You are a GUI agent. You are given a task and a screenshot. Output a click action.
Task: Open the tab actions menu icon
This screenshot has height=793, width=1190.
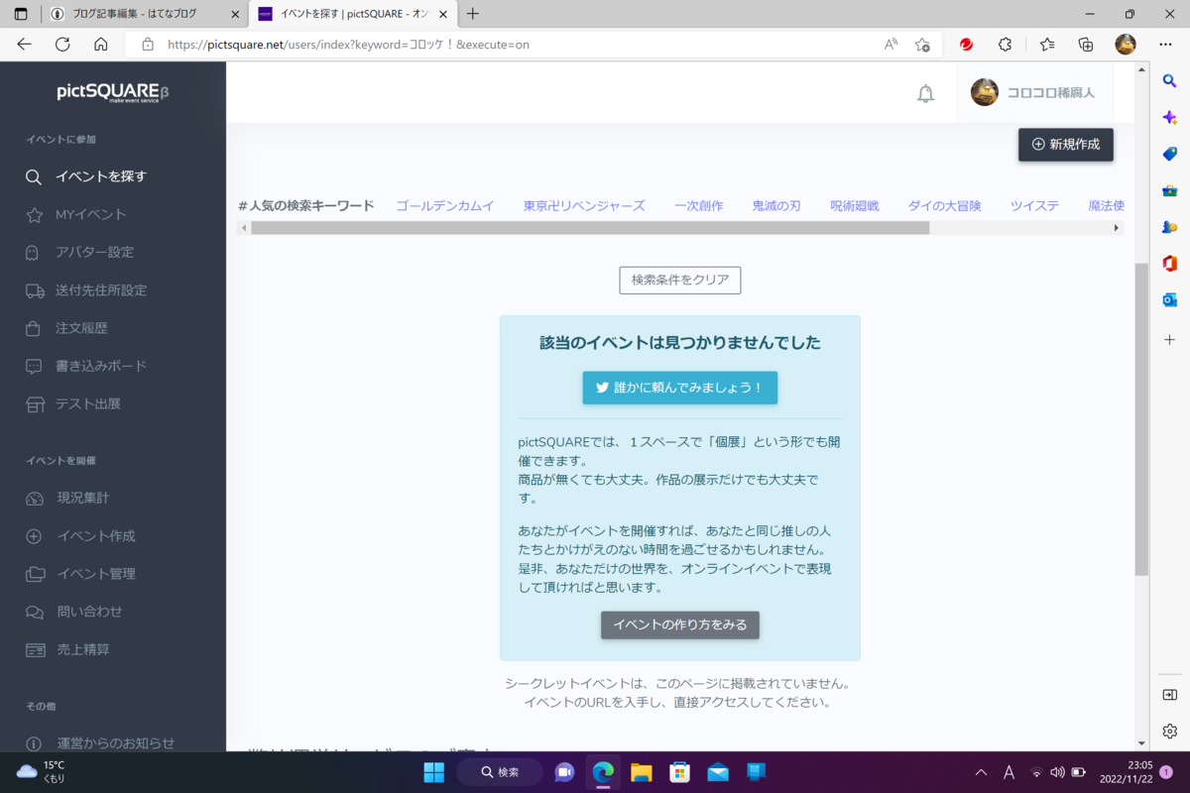click(21, 14)
